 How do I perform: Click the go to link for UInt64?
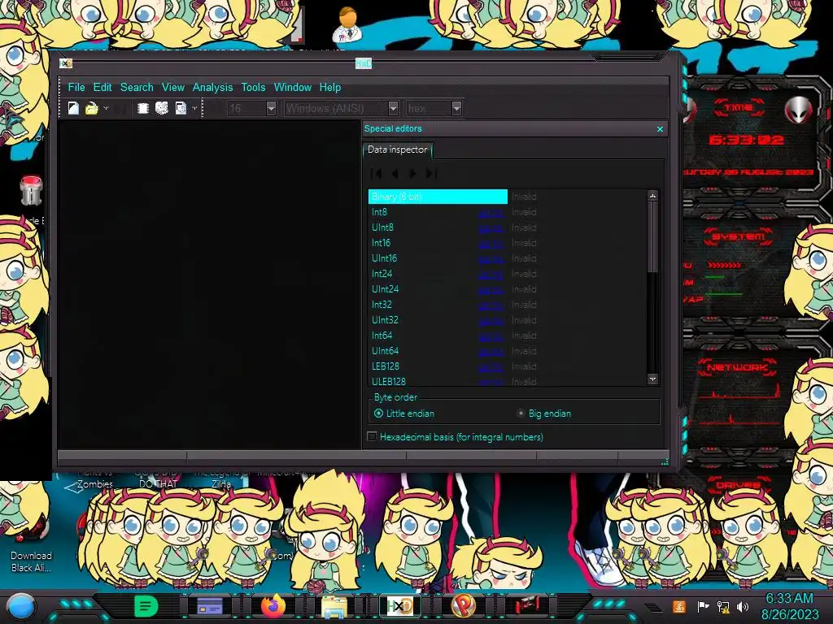[491, 351]
